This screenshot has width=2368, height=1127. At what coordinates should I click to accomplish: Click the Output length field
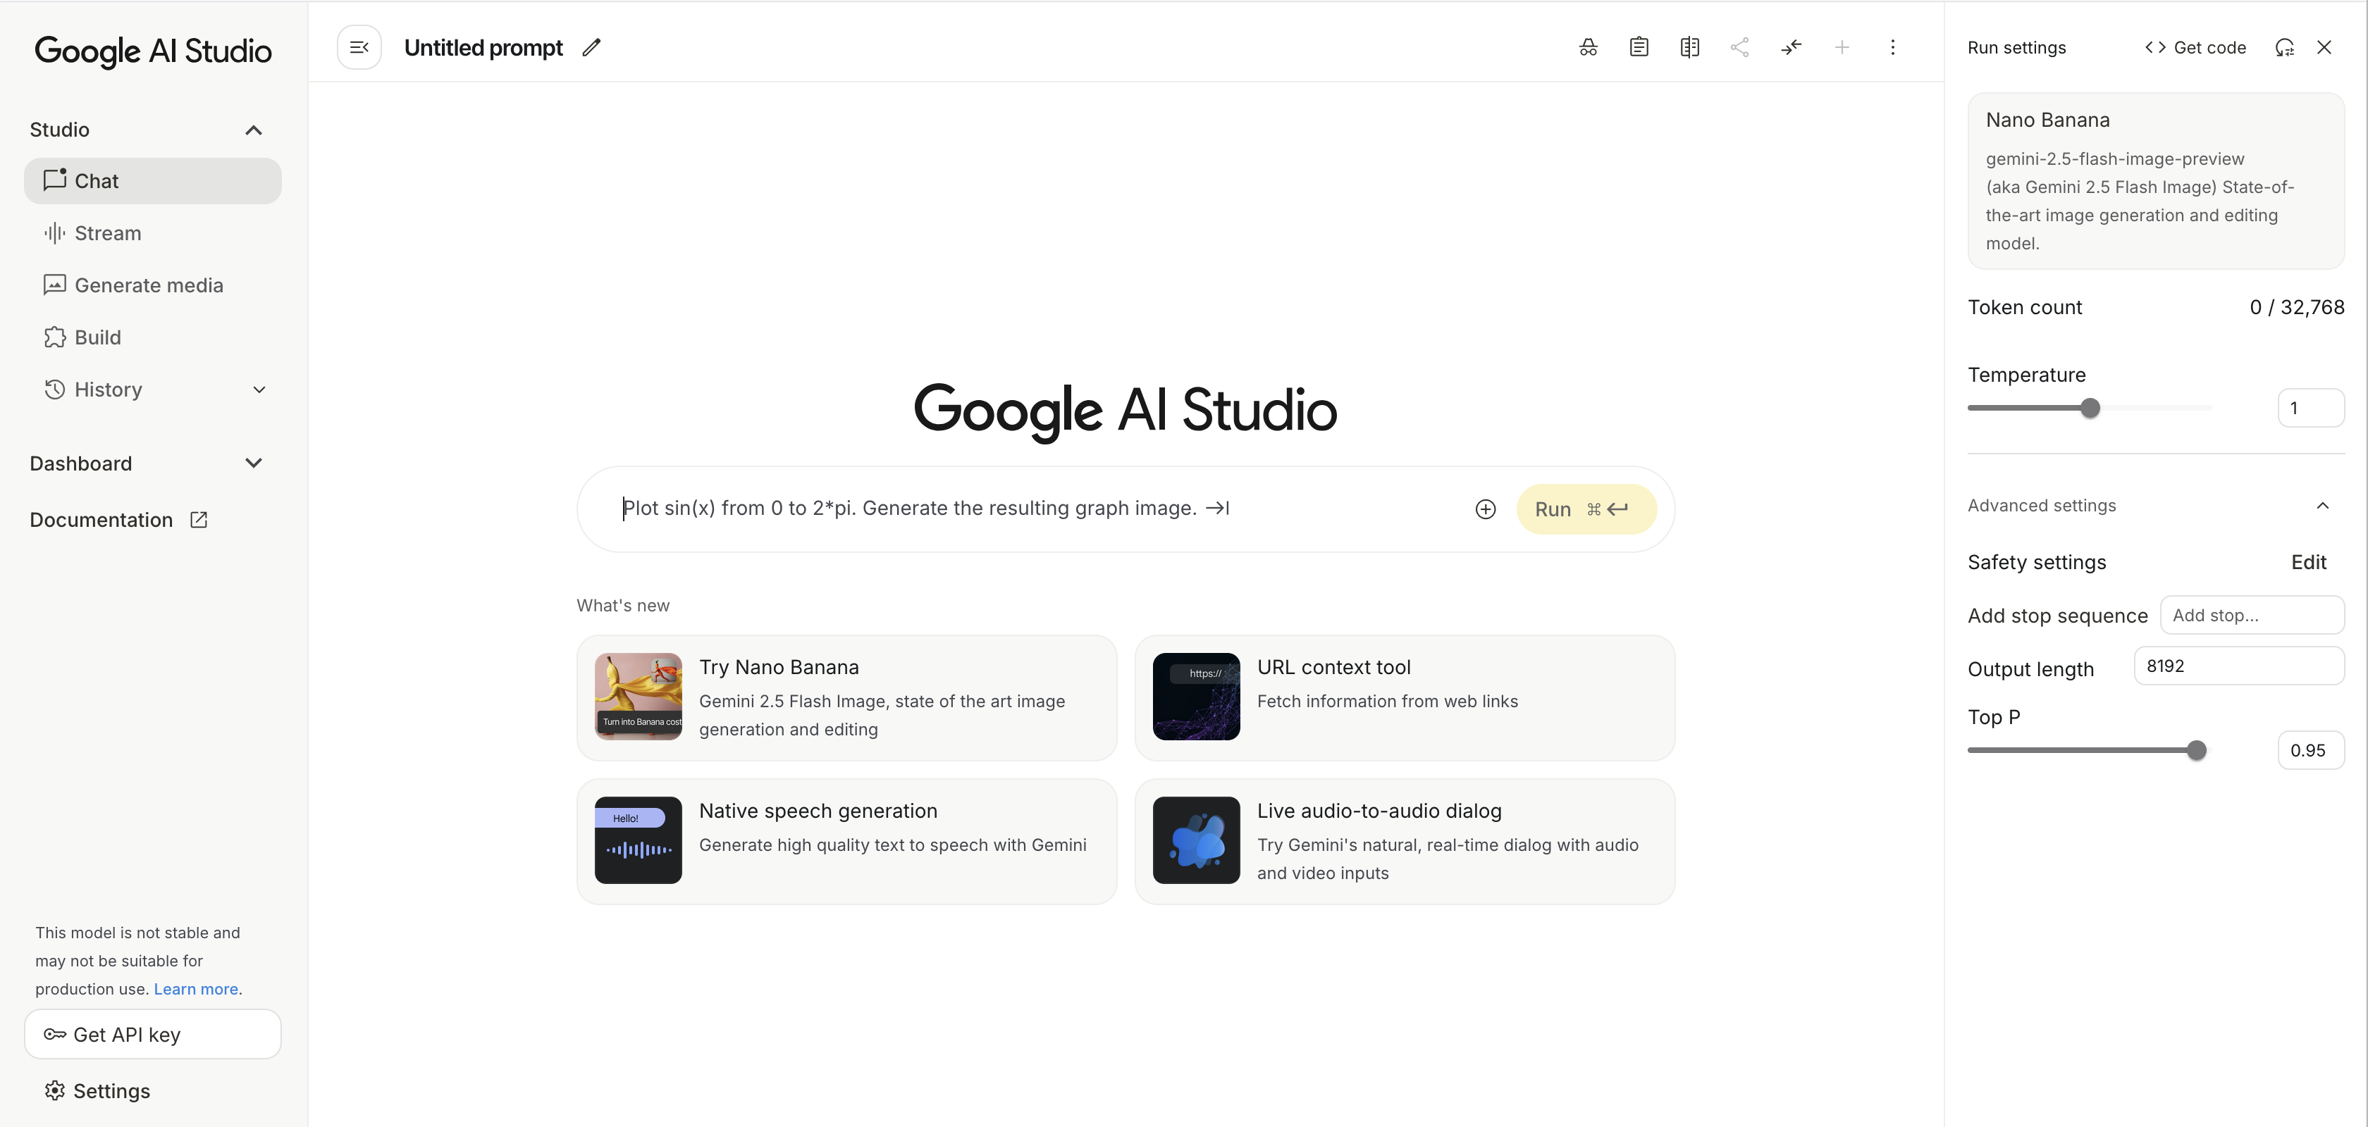pos(2239,666)
